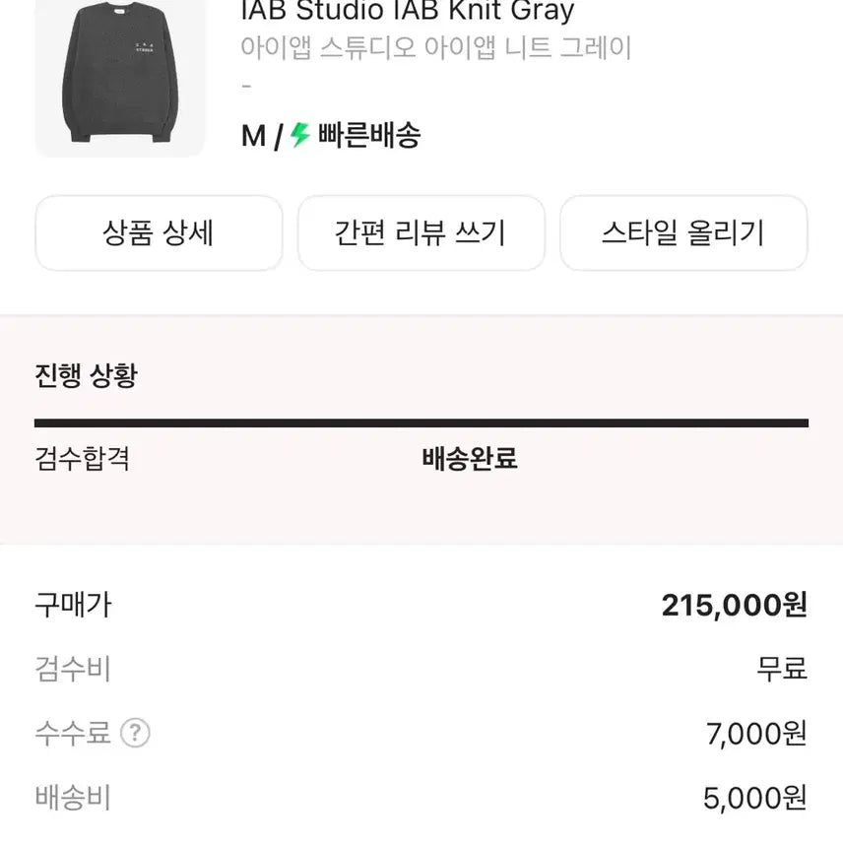Tap the 간편 리뷰 쓰기 button

coord(421,233)
